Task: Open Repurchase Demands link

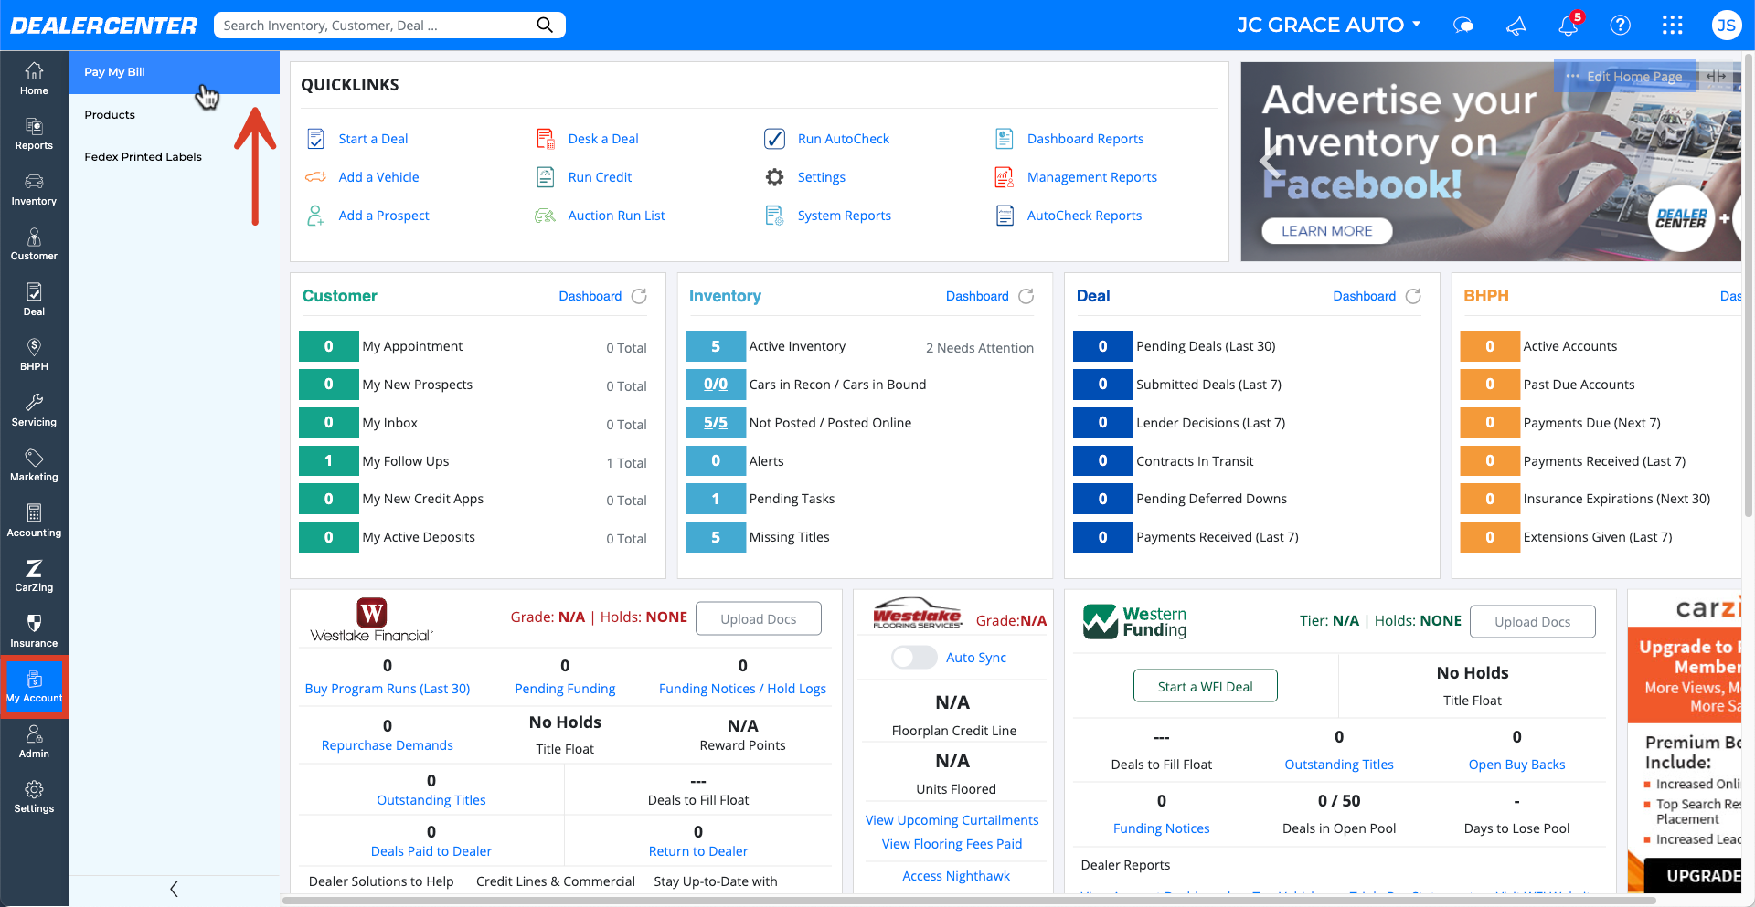Action: click(388, 745)
